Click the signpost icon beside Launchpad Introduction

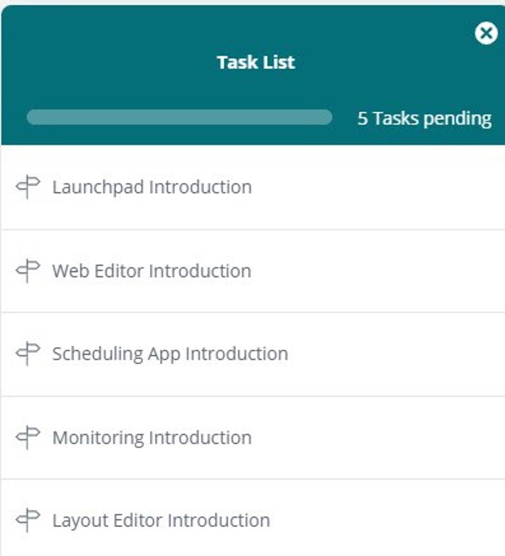(28, 187)
